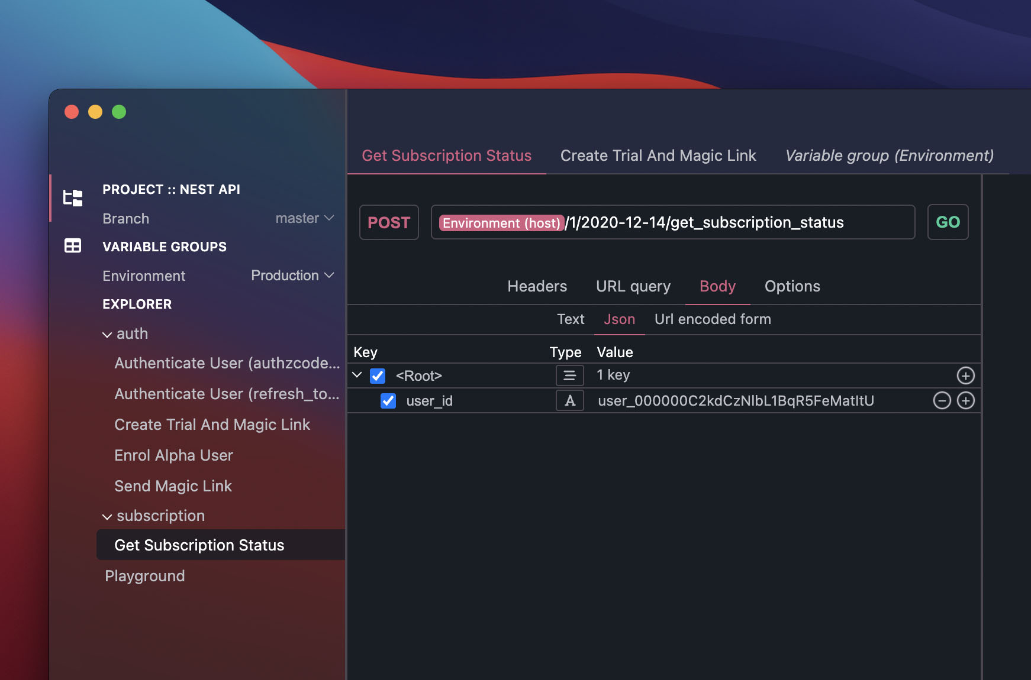Open the master branch dropdown
The image size is (1031, 680).
tap(329, 218)
